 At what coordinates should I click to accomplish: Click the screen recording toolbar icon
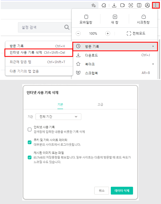click(x=122, y=5)
